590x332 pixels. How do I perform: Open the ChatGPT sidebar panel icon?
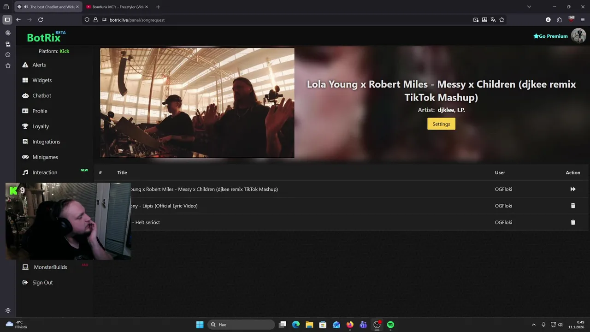[x=8, y=33]
